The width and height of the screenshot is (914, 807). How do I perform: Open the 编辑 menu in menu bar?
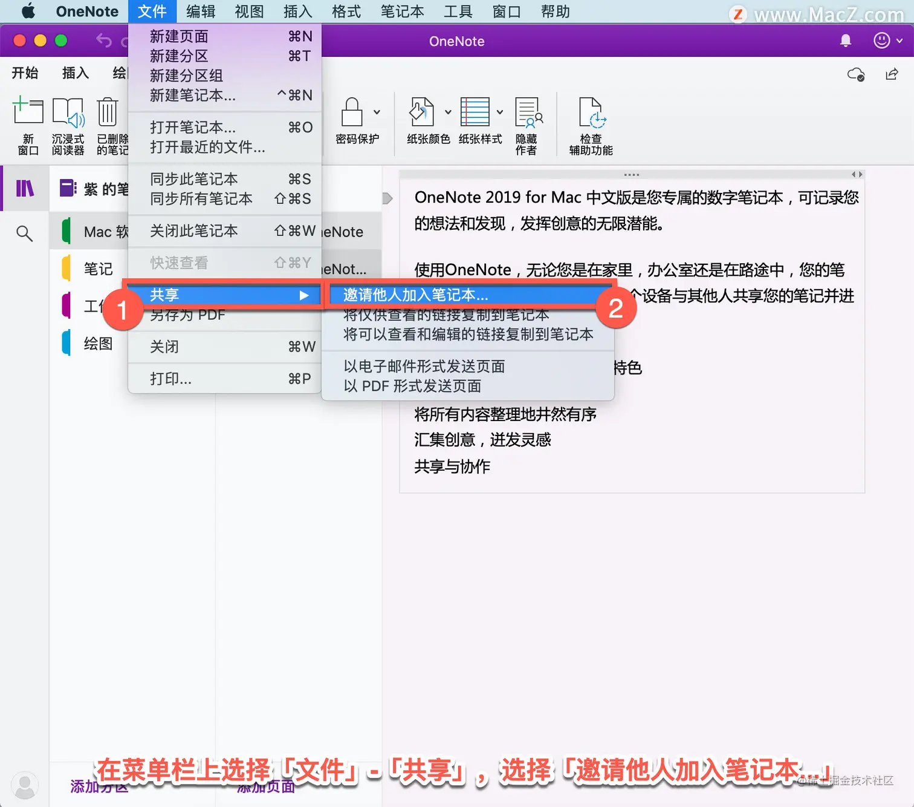201,11
